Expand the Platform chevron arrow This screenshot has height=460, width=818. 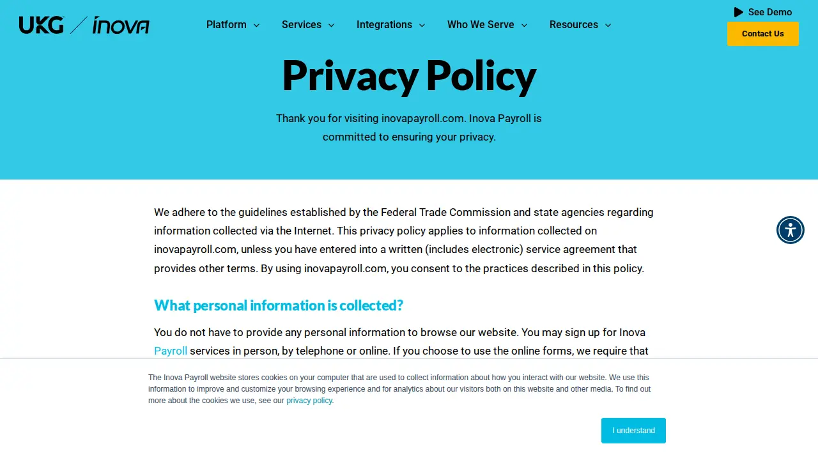pyautogui.click(x=256, y=26)
